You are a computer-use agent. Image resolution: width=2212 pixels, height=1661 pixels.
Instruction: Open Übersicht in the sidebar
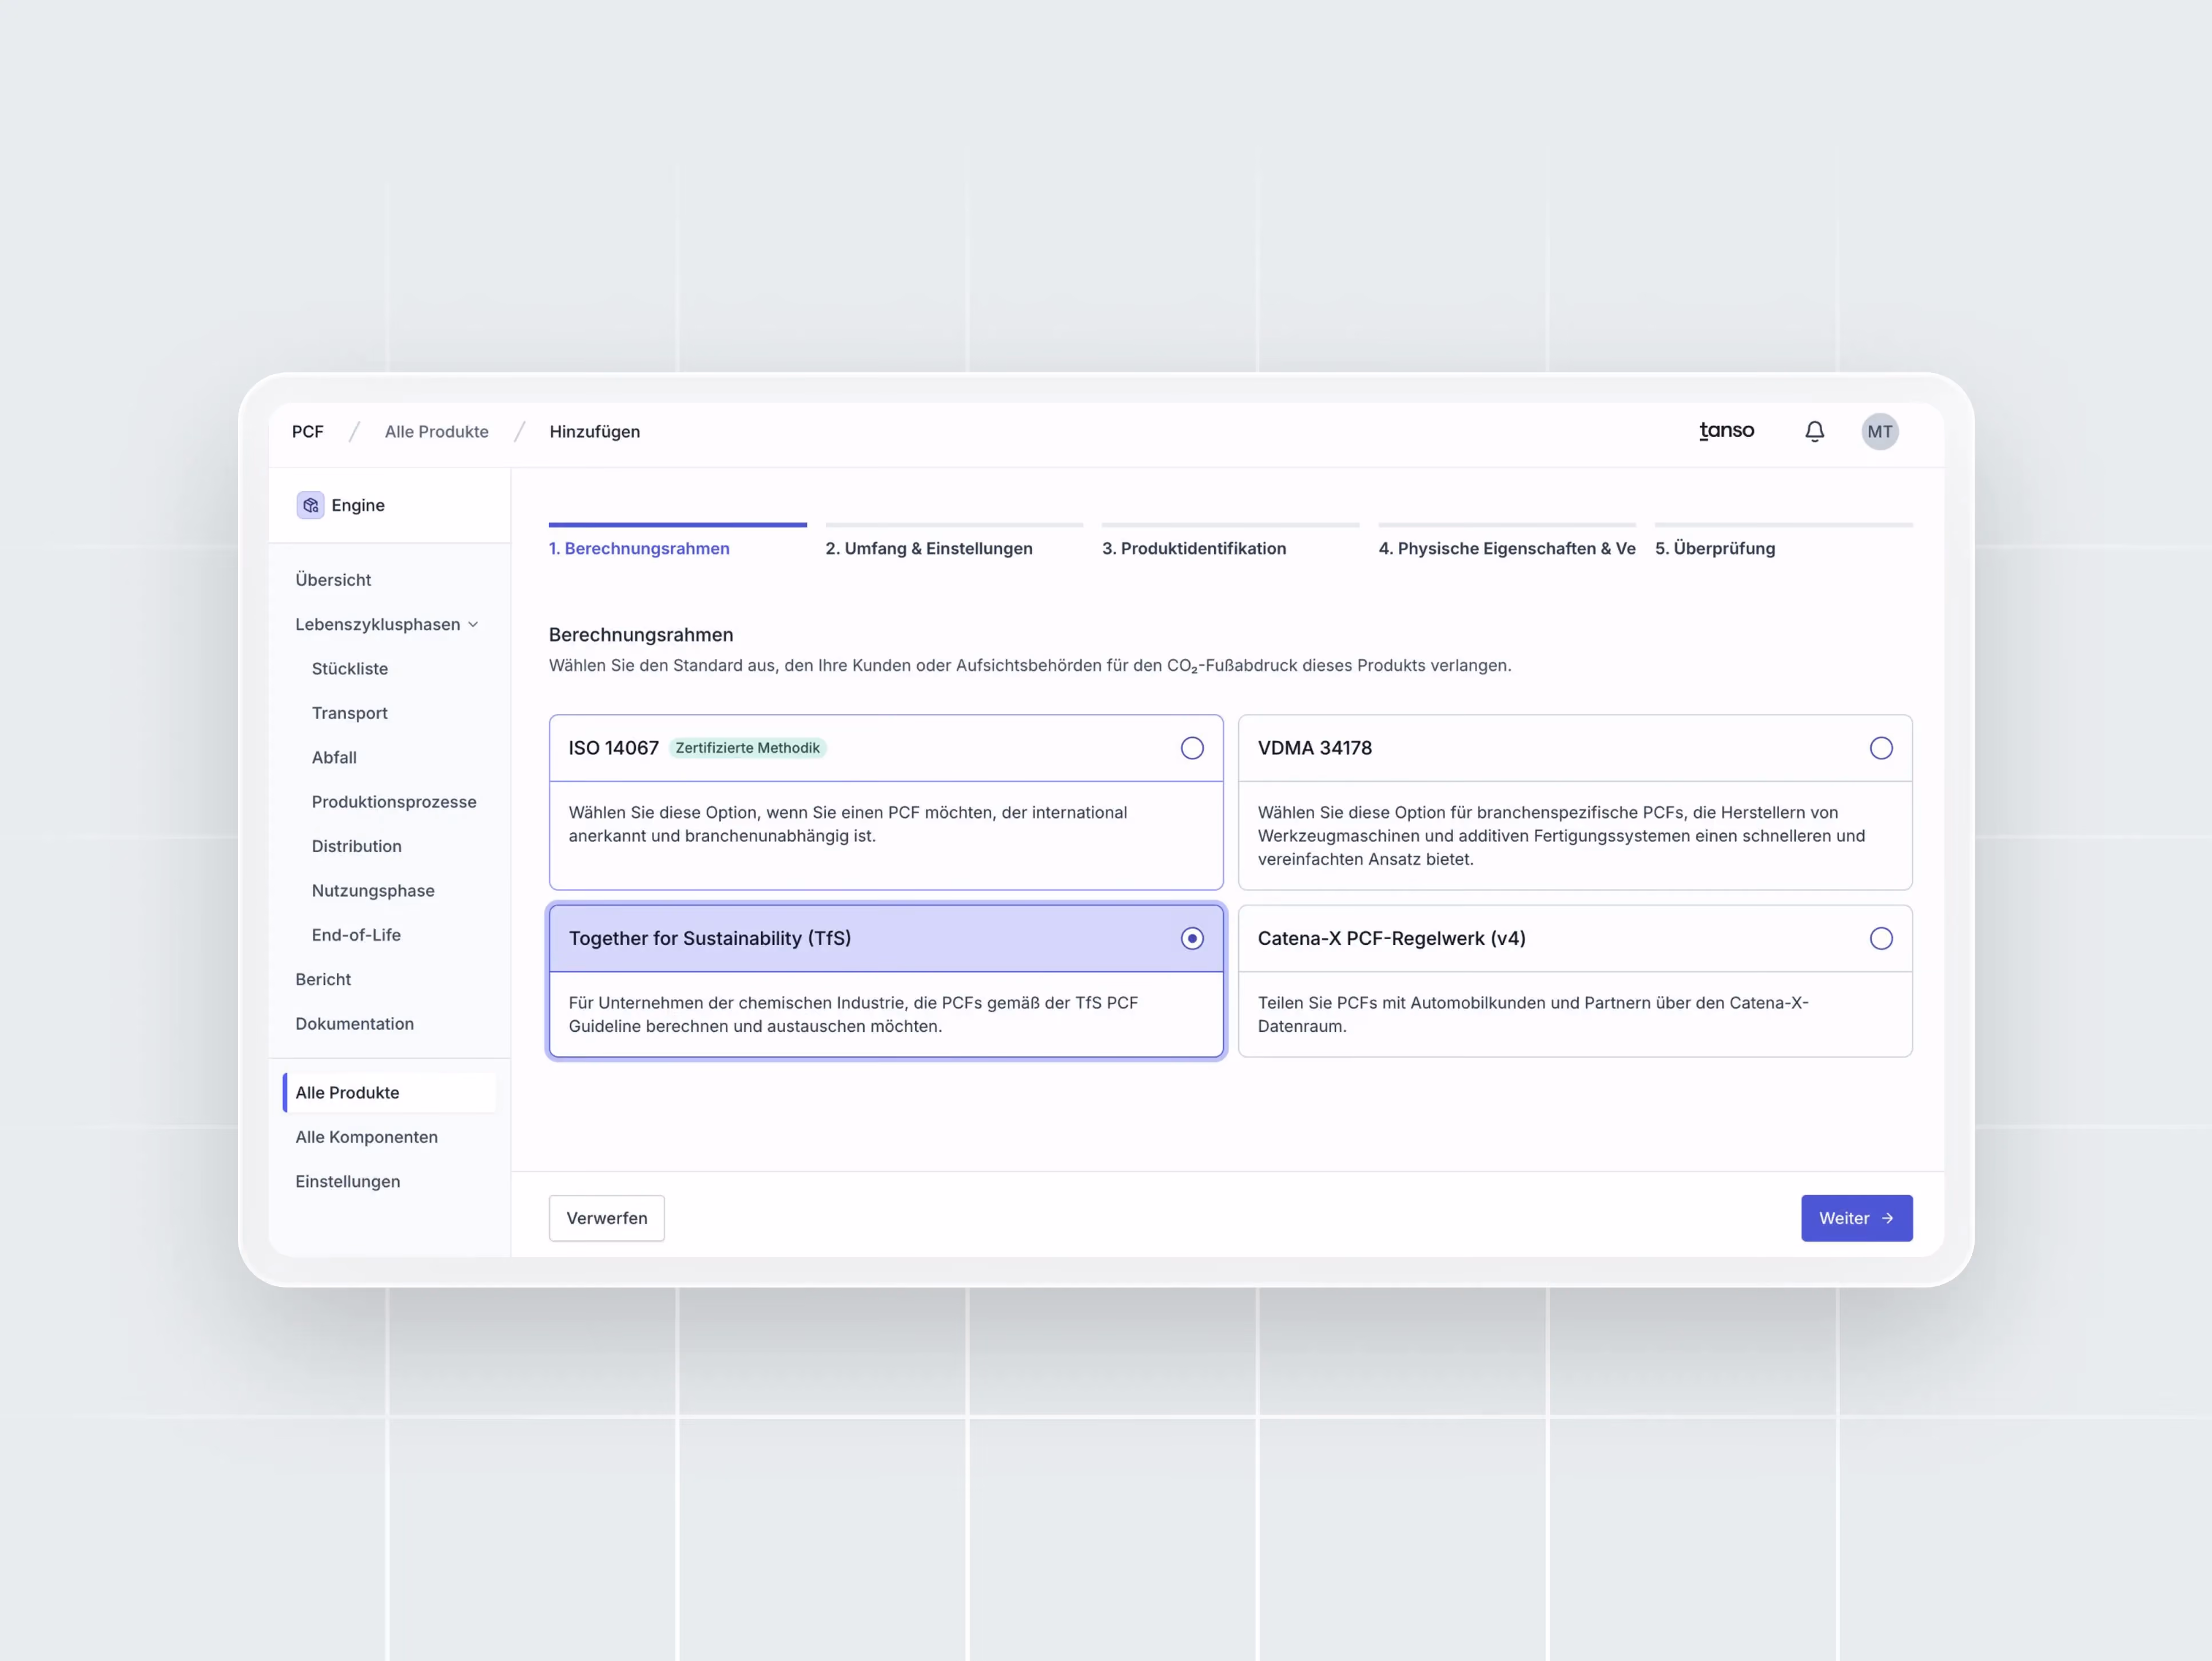[333, 580]
